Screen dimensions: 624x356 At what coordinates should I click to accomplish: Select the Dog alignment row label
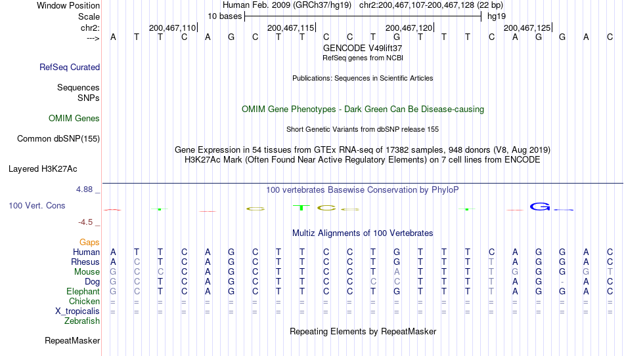point(92,282)
